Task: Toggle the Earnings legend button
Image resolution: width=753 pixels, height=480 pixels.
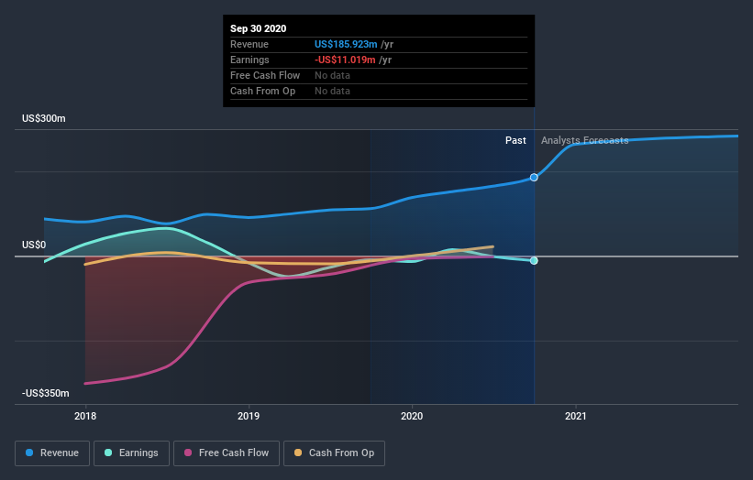Action: [131, 453]
